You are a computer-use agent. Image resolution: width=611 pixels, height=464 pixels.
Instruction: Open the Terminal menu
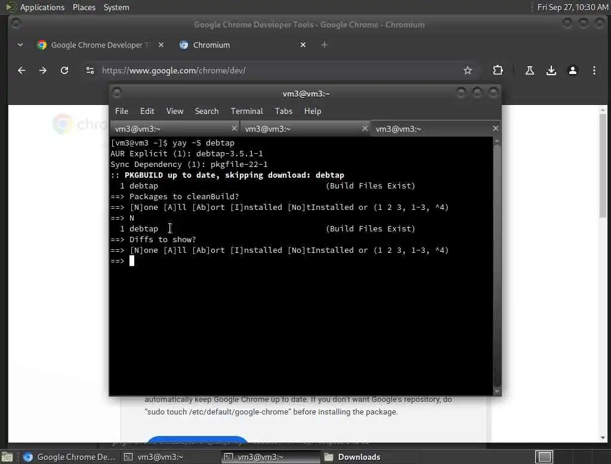(246, 111)
